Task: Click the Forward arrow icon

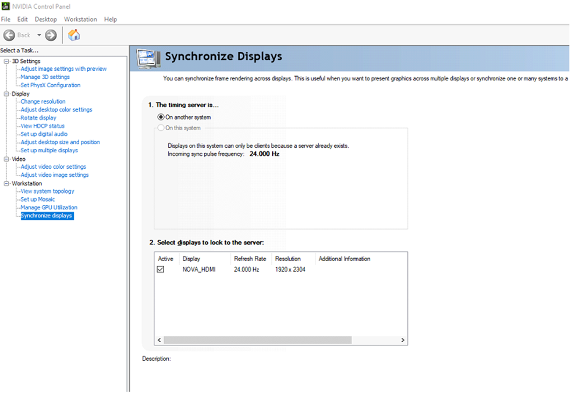Action: [x=51, y=35]
